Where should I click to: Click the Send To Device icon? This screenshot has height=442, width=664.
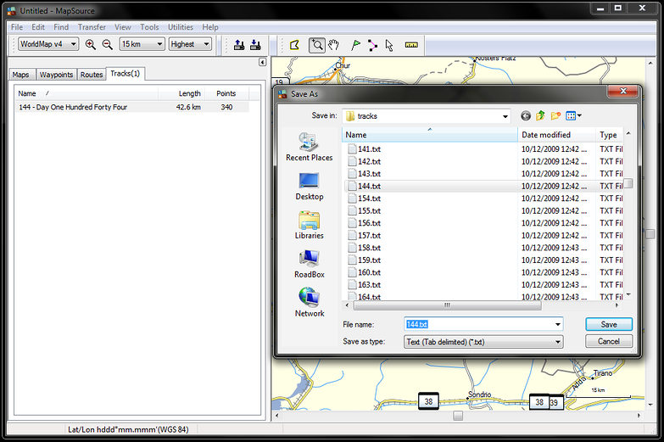click(x=239, y=45)
